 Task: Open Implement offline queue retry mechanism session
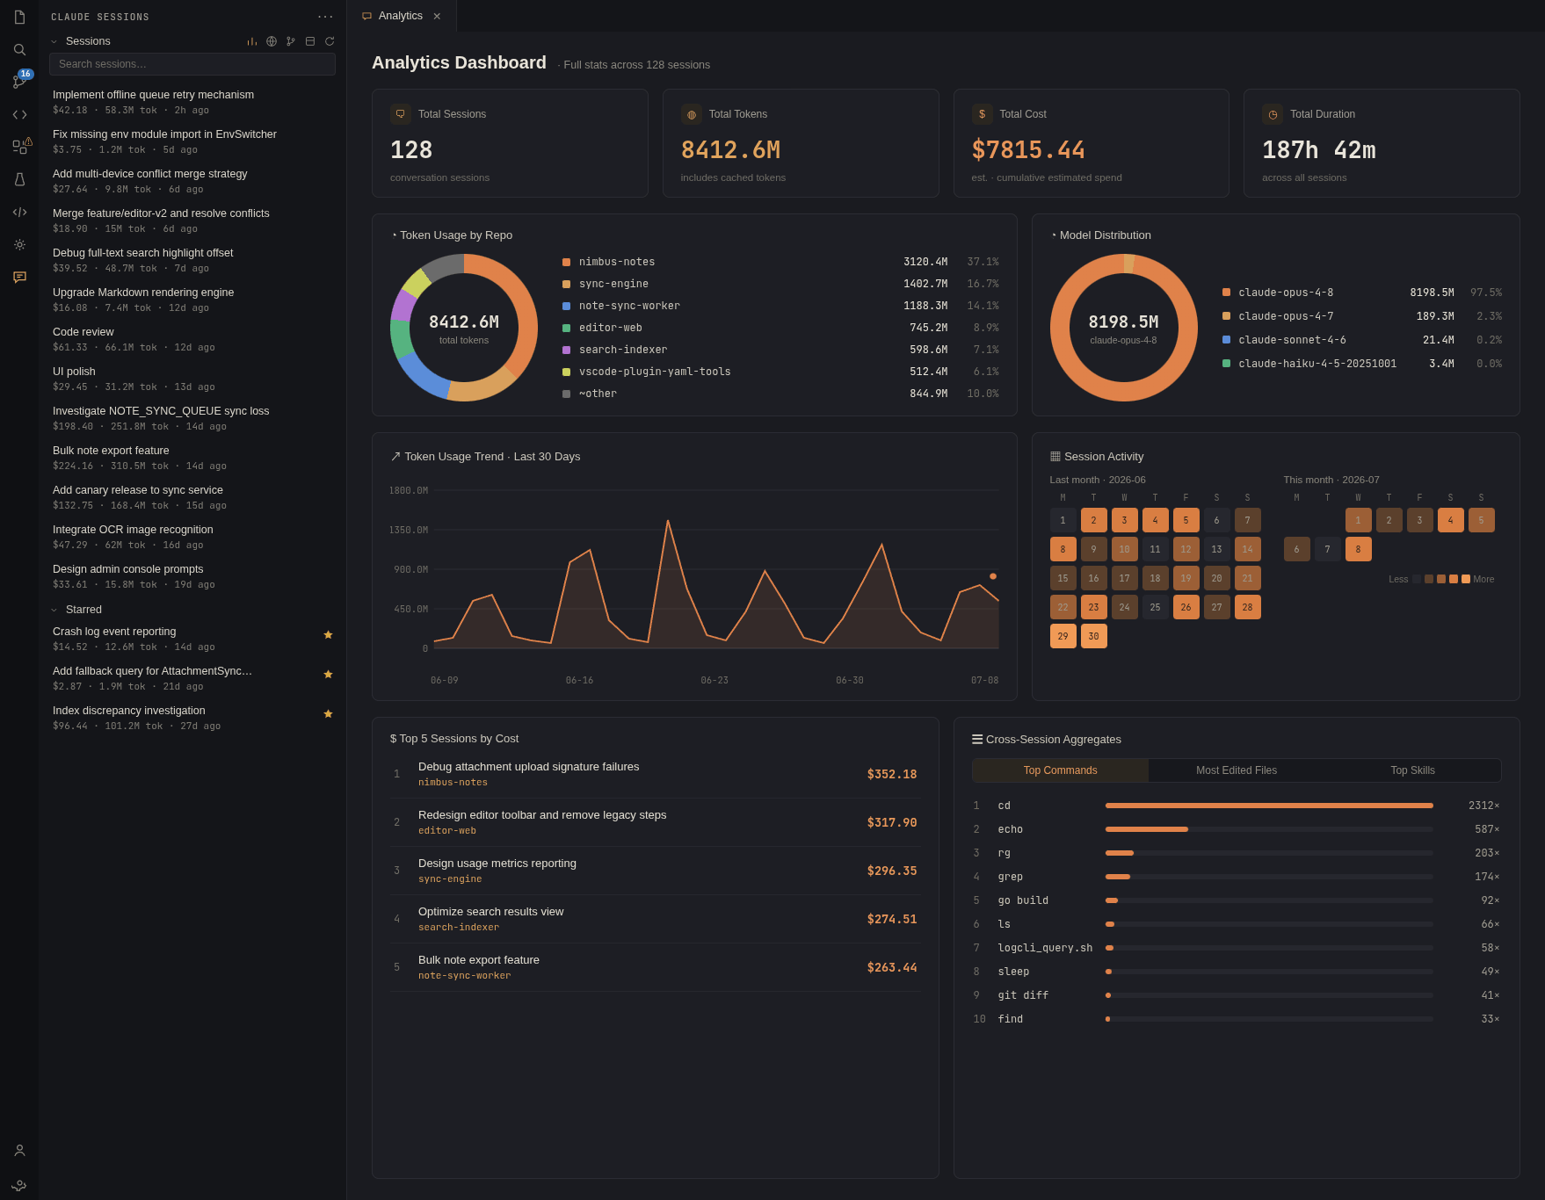point(192,102)
